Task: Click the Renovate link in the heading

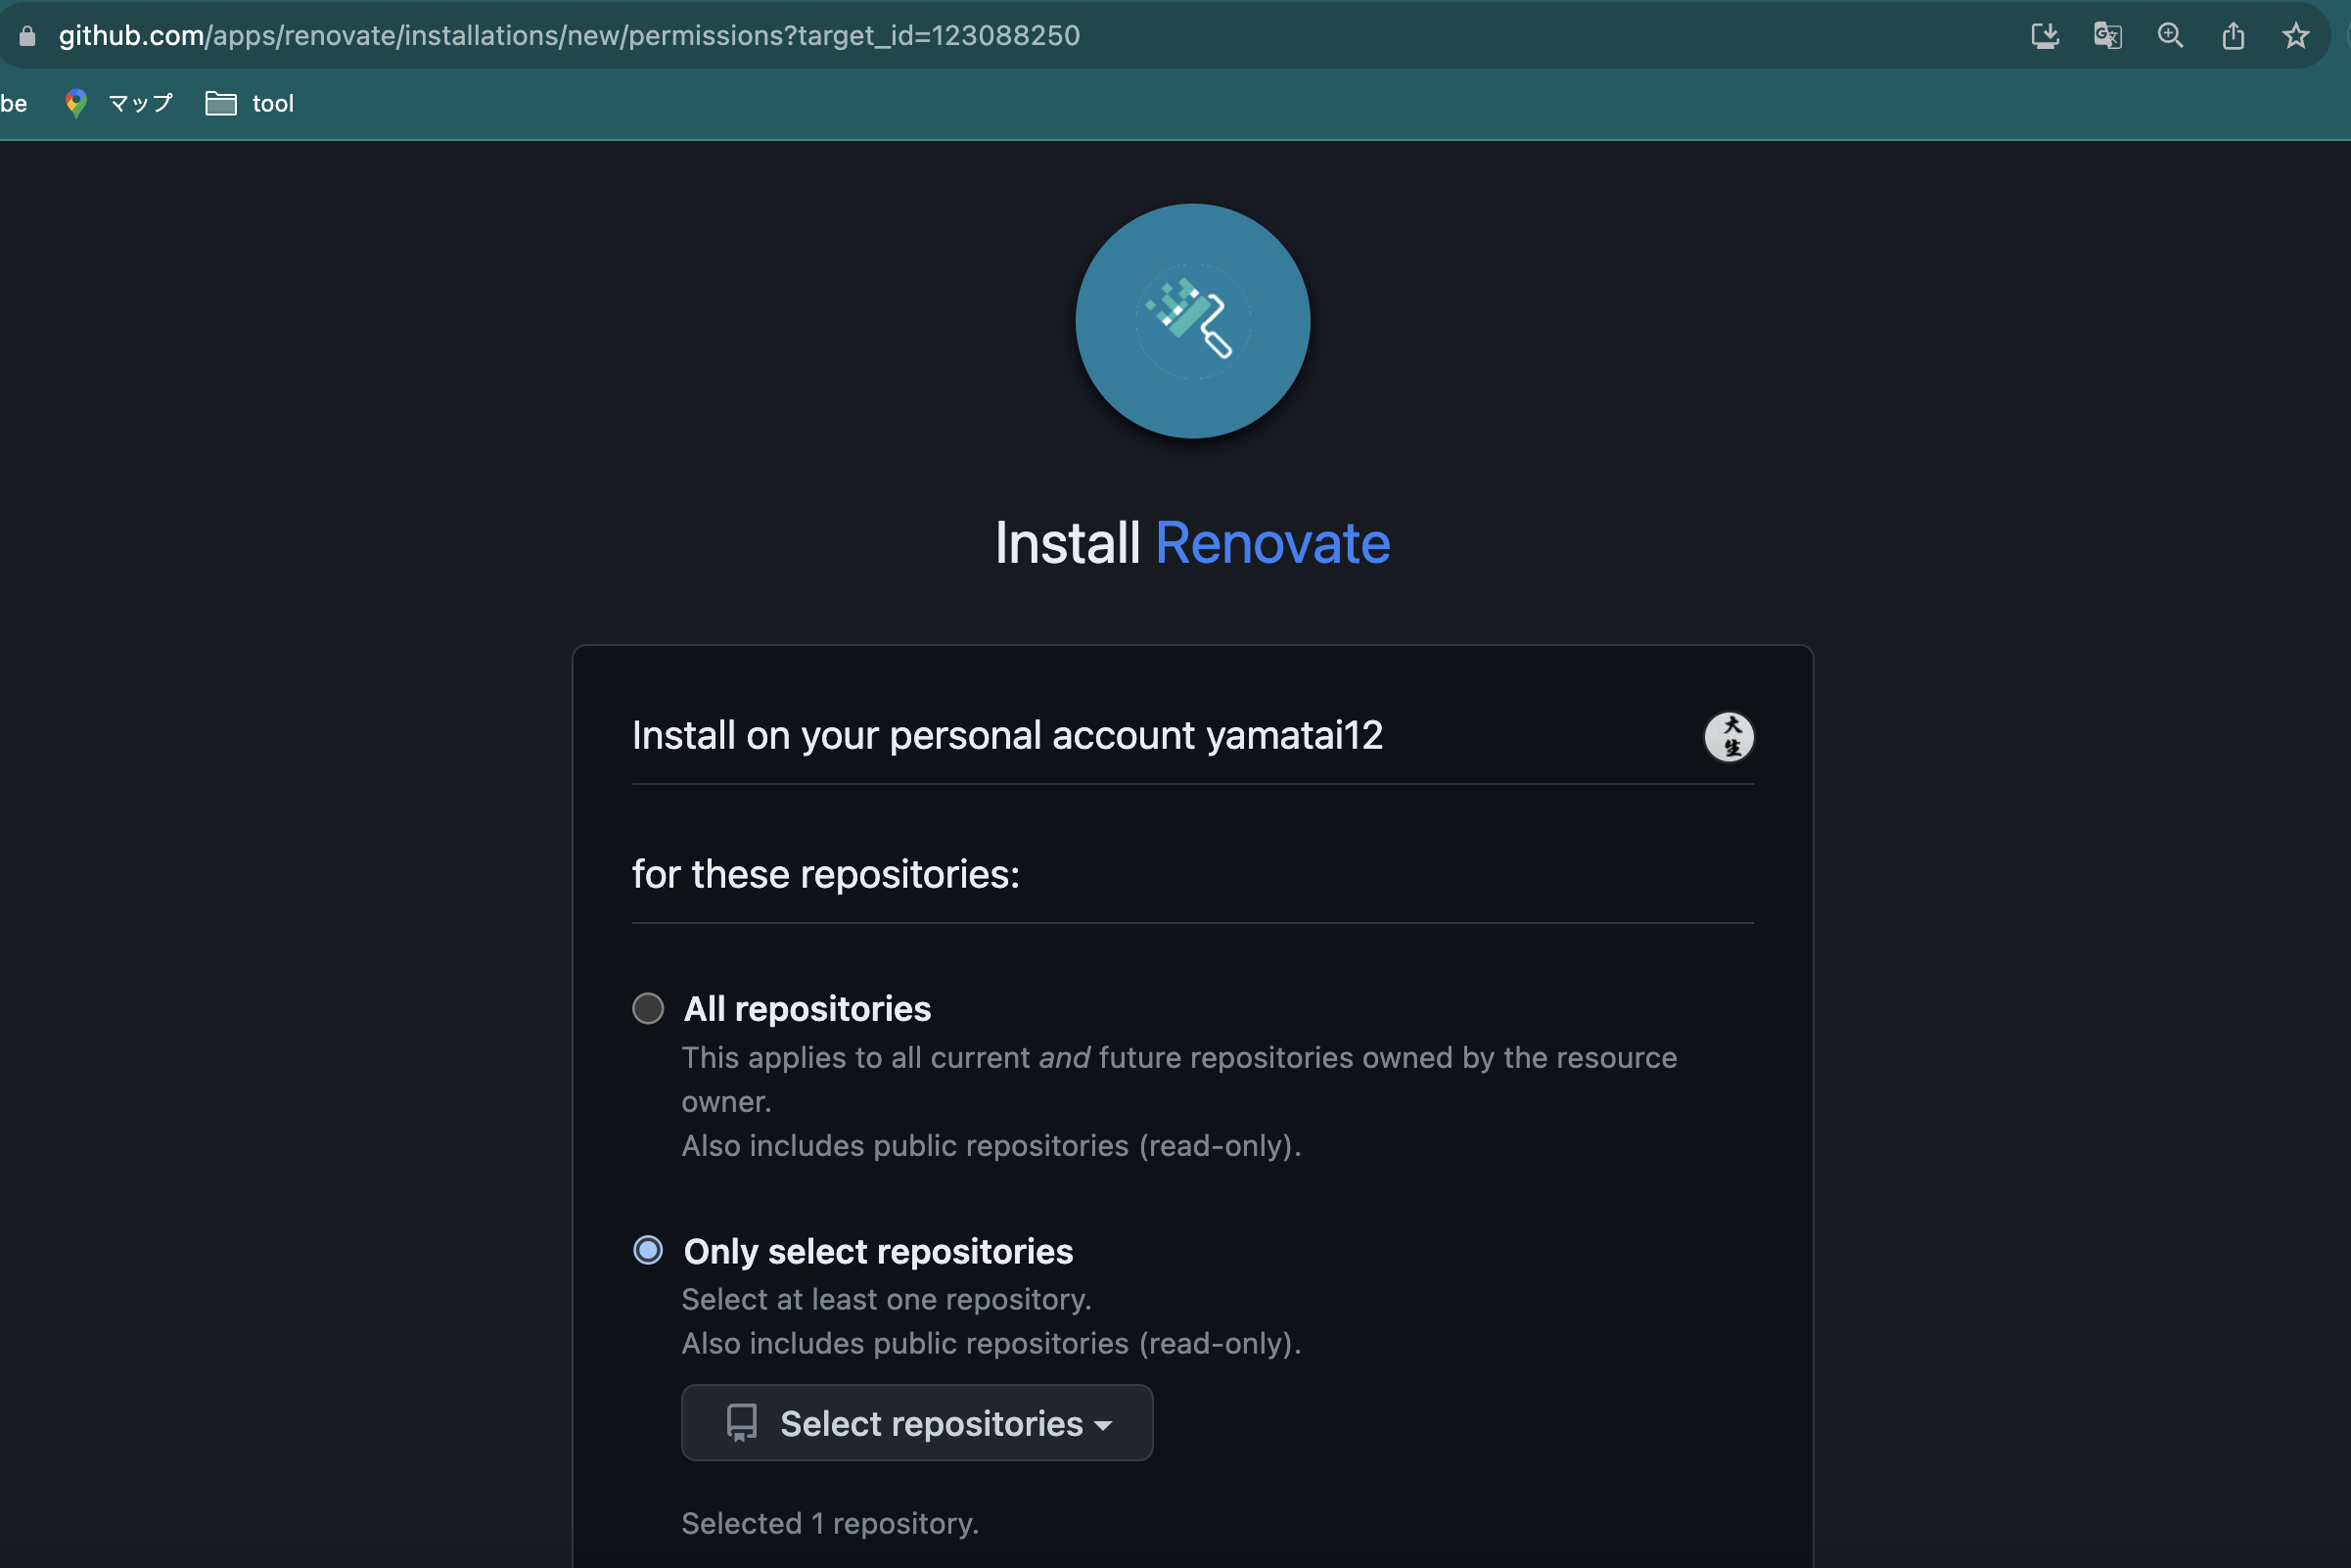Action: pos(1272,543)
